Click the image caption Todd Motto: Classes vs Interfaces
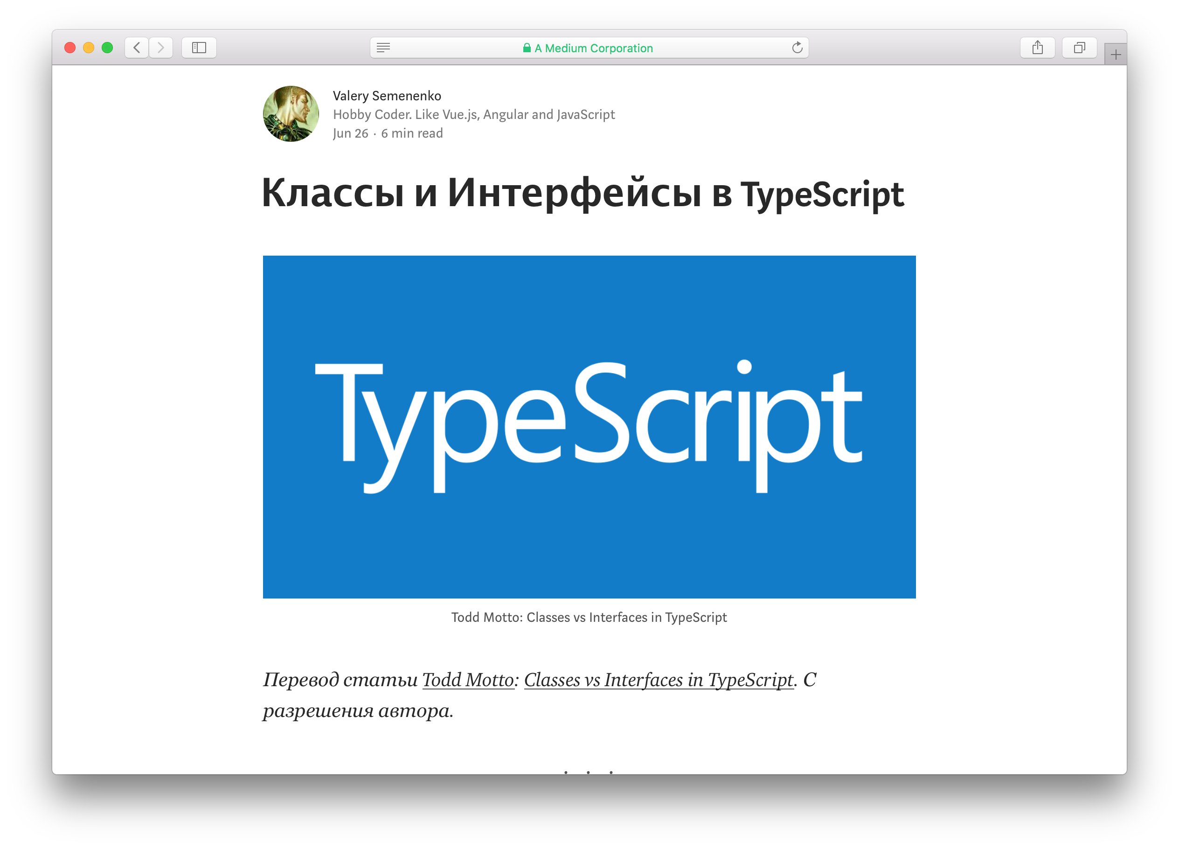The image size is (1179, 849). pos(589,617)
